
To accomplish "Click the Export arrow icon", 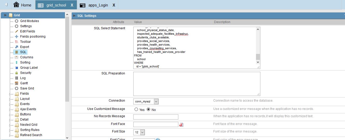I will coord(17,47).
